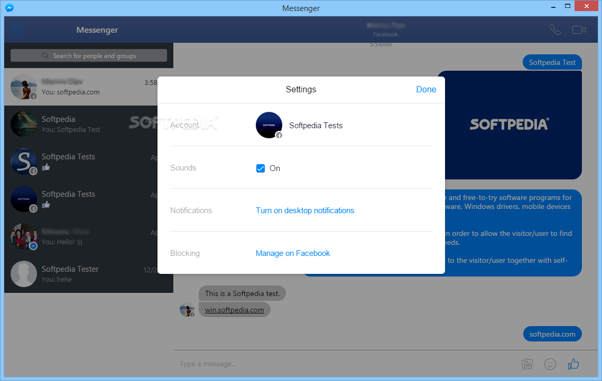Viewport: 602px width, 381px height.
Task: Maximize the Messenger window
Action: pos(568,6)
